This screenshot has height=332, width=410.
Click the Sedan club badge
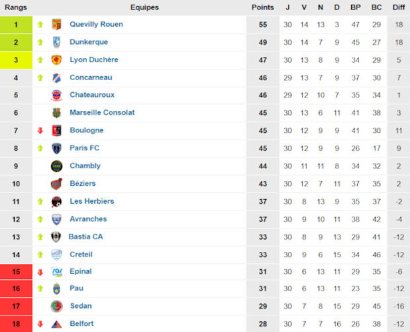[57, 307]
